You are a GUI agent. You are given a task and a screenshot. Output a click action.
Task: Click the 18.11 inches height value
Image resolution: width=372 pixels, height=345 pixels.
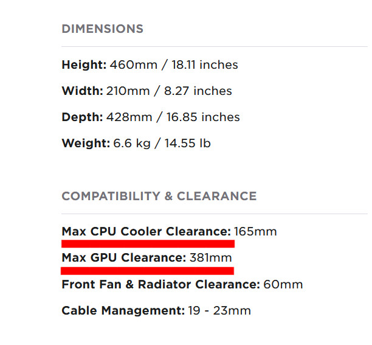205,65
